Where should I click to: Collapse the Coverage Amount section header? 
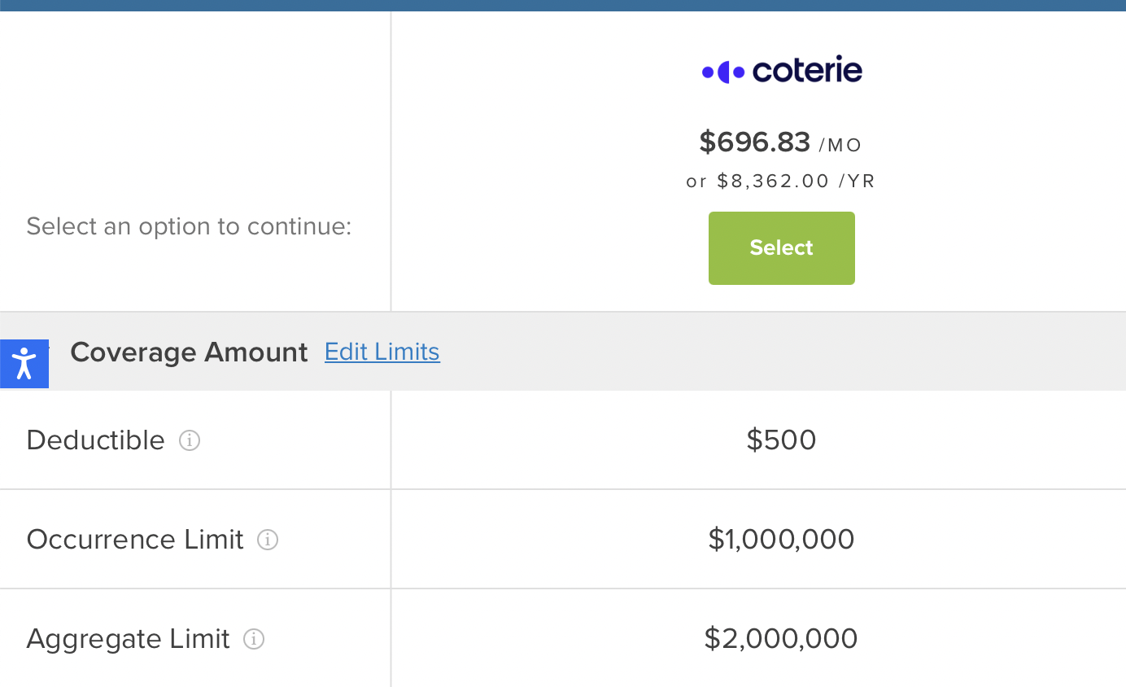[x=189, y=352]
